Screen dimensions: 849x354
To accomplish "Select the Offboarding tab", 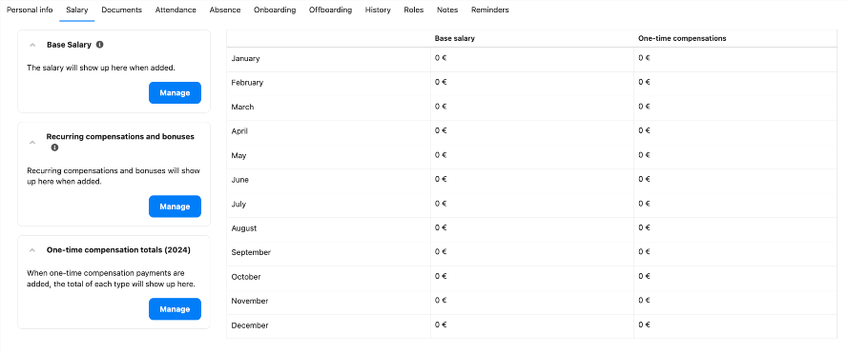I will (x=330, y=10).
